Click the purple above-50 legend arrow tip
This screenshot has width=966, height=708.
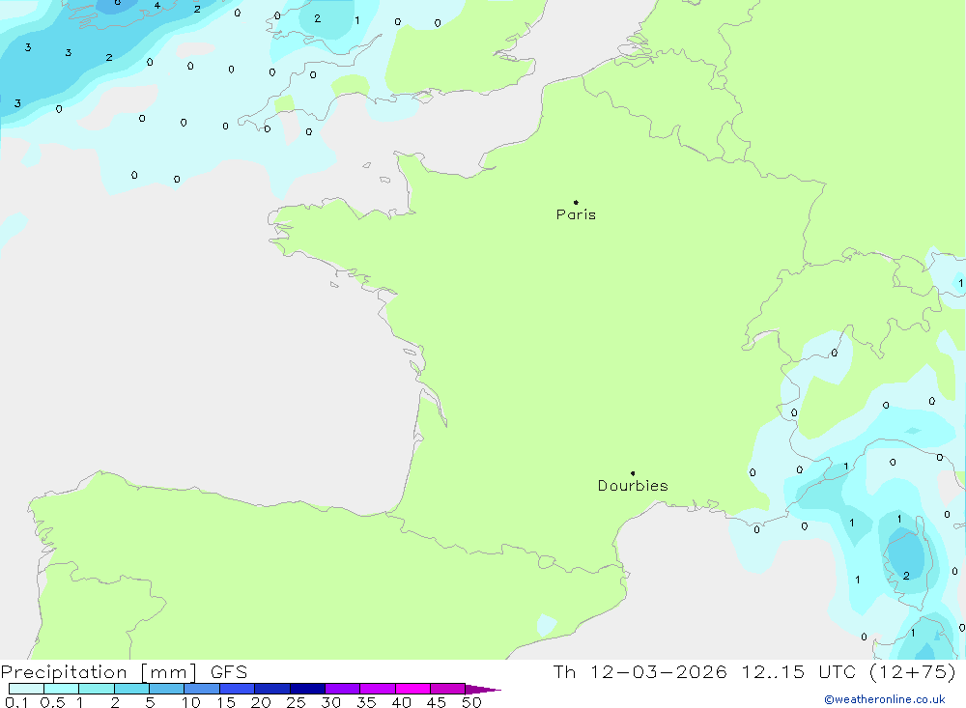[483, 689]
